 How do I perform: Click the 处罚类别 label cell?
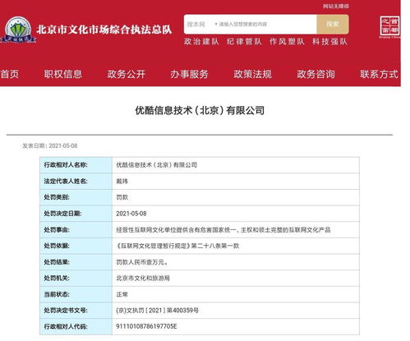tap(76, 197)
